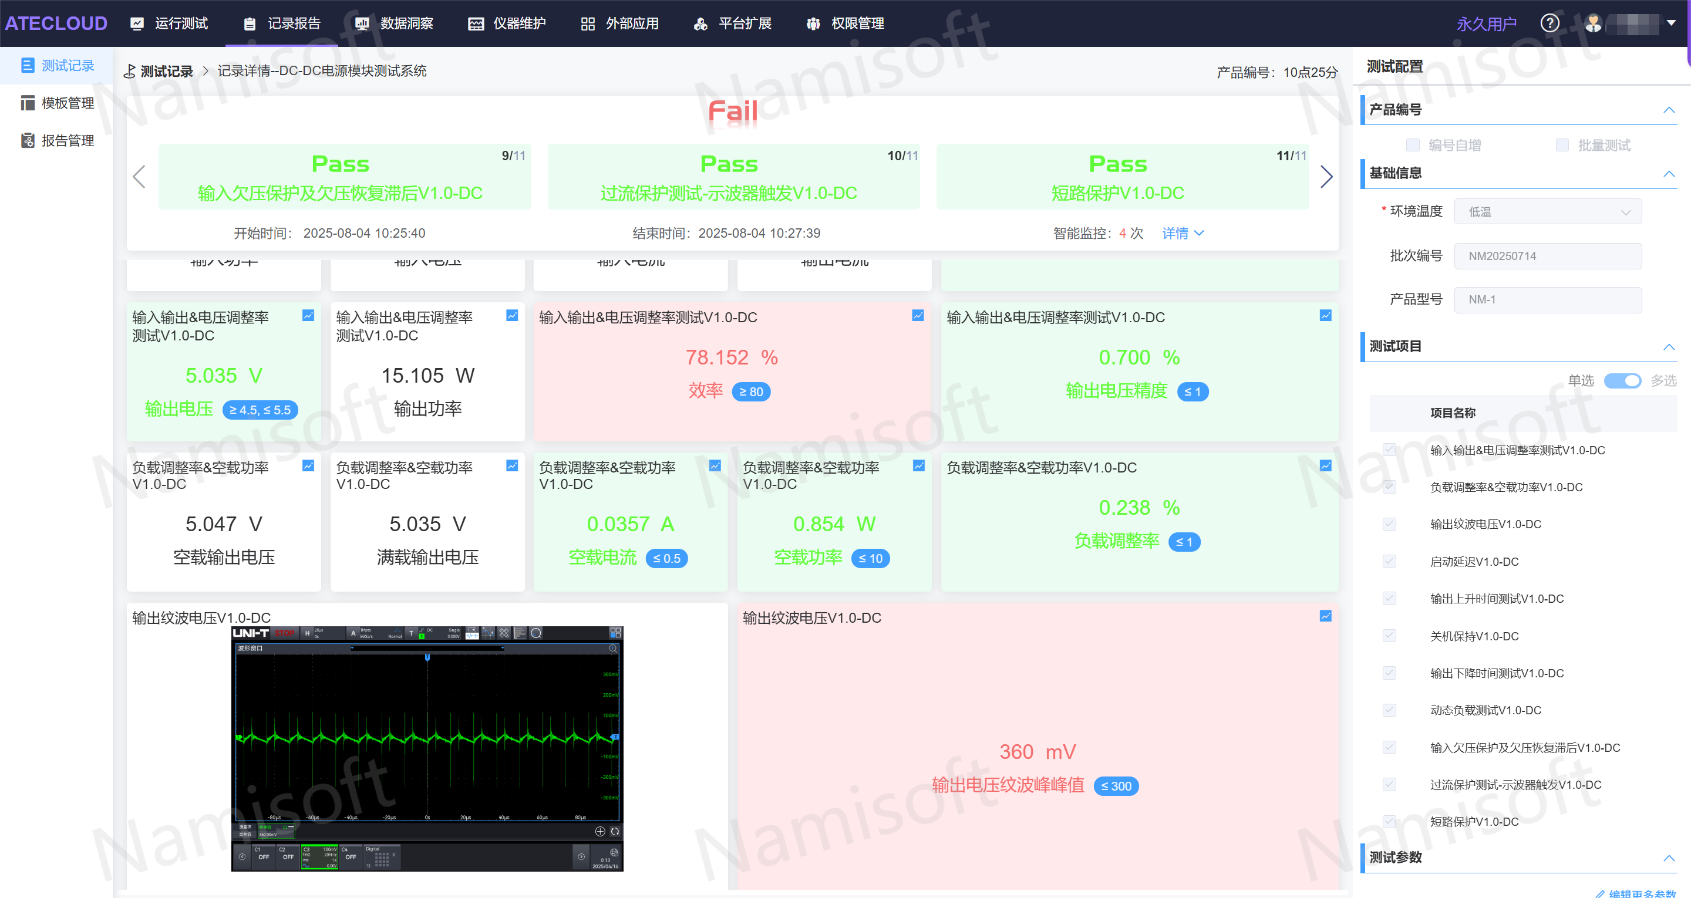Open chart icon on 满载输出电压 card
The height and width of the screenshot is (898, 1691).
click(512, 466)
